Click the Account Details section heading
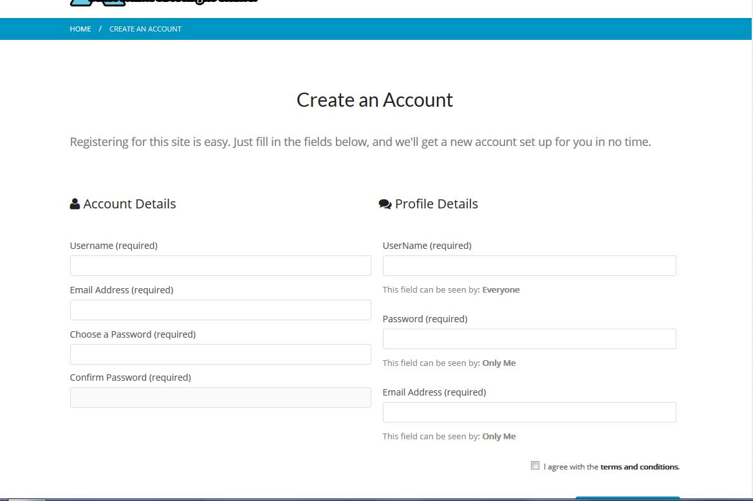Viewport: 753px width, 501px height. tap(129, 204)
